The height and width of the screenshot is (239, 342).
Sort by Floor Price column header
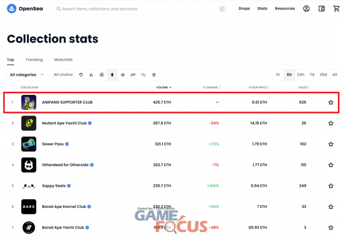coord(259,87)
